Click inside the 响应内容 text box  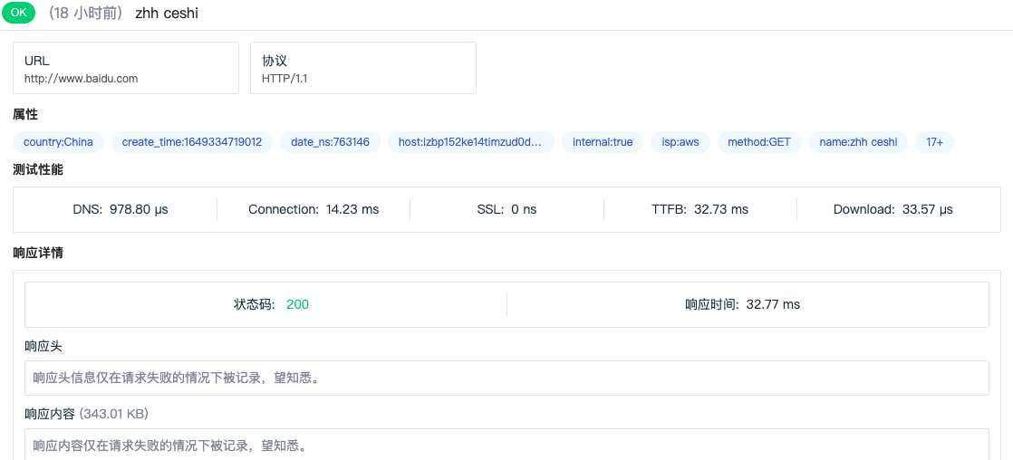[506, 445]
